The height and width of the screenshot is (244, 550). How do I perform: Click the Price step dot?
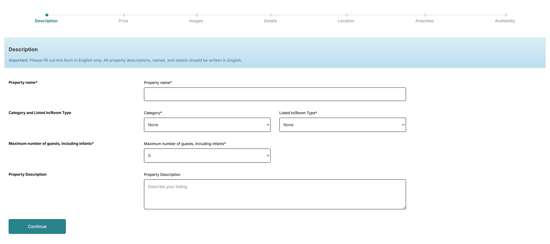coord(124,15)
